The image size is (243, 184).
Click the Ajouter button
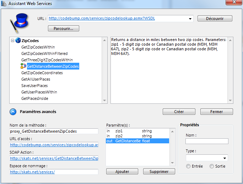point(122,172)
